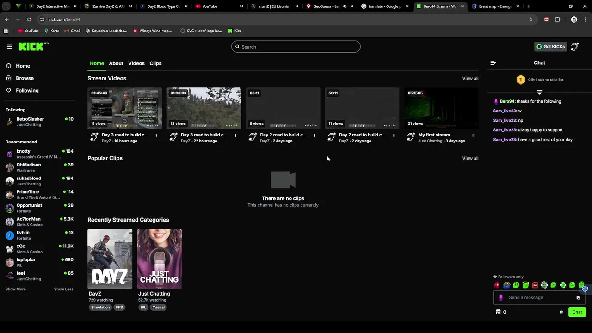Collapse list with Show Less

[64, 289]
